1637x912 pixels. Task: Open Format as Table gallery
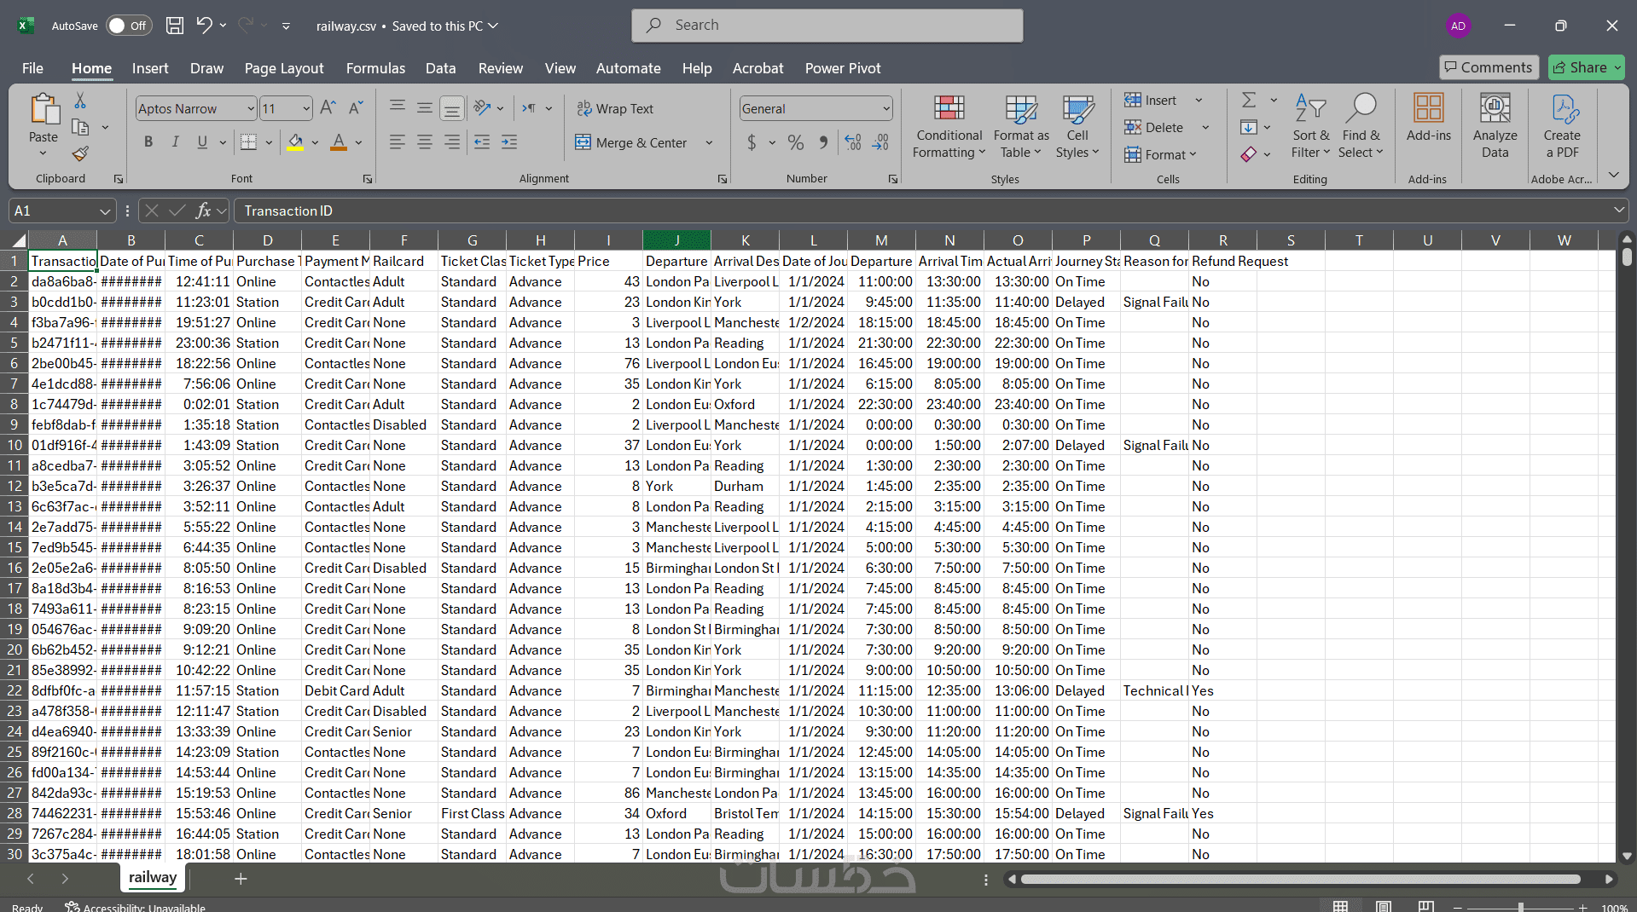click(1021, 127)
